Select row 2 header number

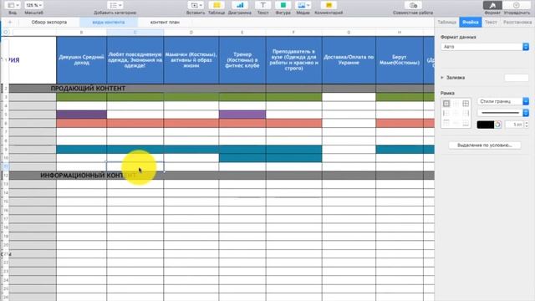coord(6,89)
